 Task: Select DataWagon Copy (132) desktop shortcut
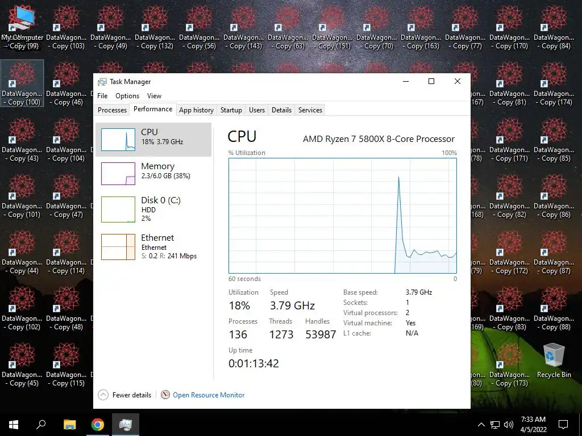(x=155, y=27)
